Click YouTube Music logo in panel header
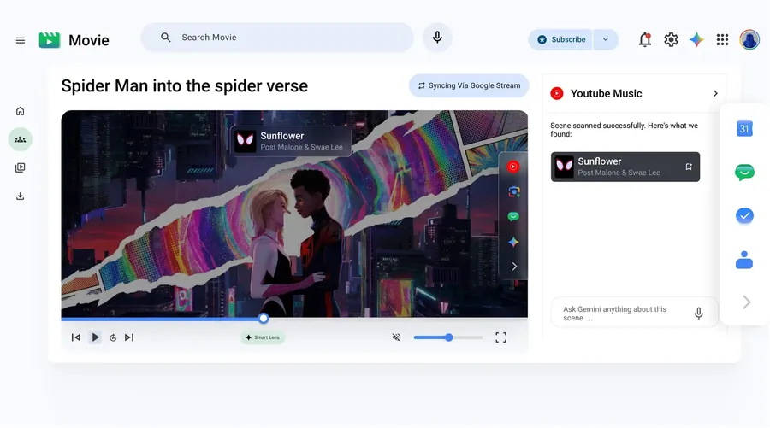Screen dimensions: 770x428 [x=557, y=93]
